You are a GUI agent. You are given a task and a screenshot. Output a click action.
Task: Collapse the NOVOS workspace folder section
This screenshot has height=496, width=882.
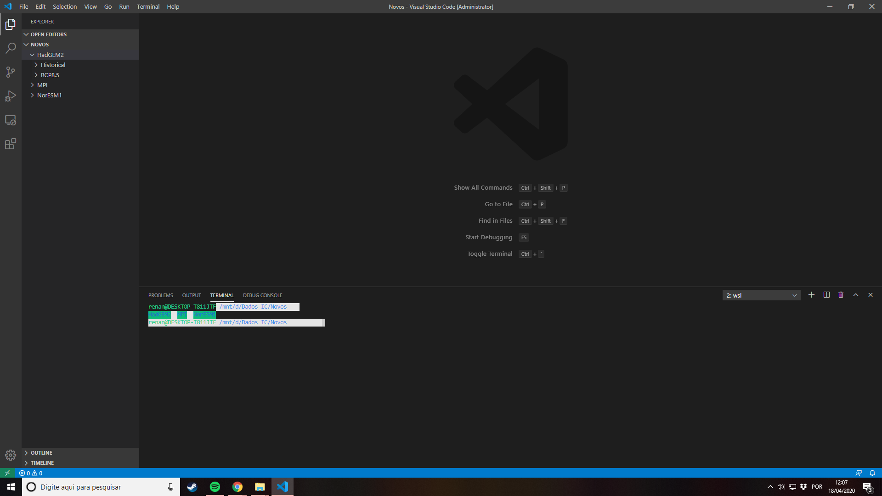point(80,45)
